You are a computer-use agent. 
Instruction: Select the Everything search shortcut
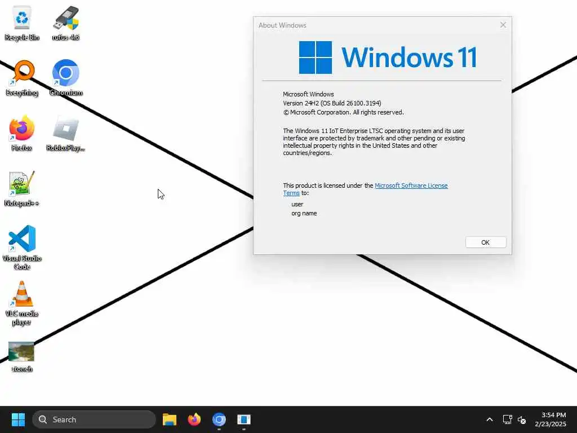[x=22, y=78]
